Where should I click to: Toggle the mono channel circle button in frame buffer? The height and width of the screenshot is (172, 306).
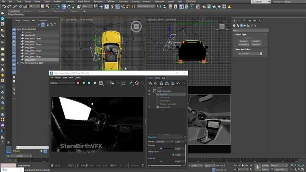[x=95, y=83]
